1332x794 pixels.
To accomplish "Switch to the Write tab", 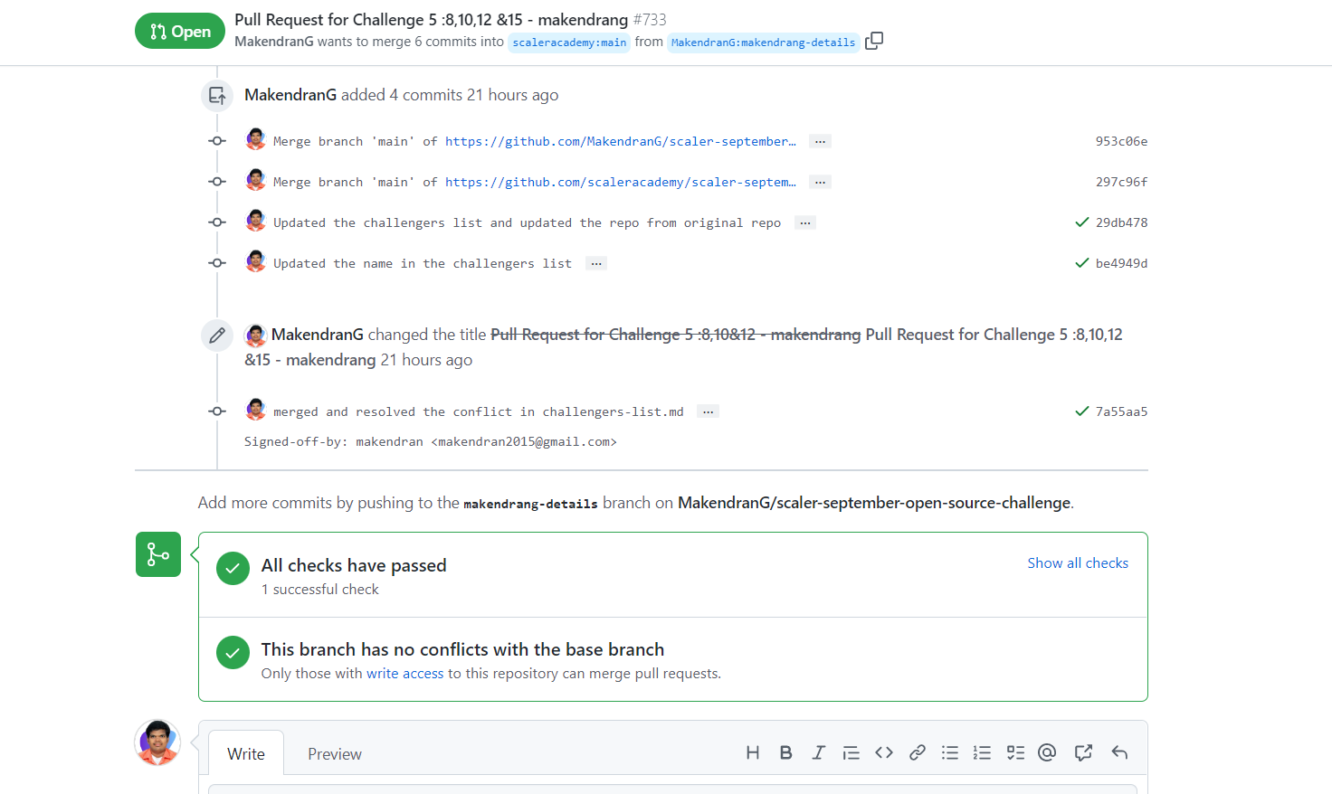I will tap(246, 753).
